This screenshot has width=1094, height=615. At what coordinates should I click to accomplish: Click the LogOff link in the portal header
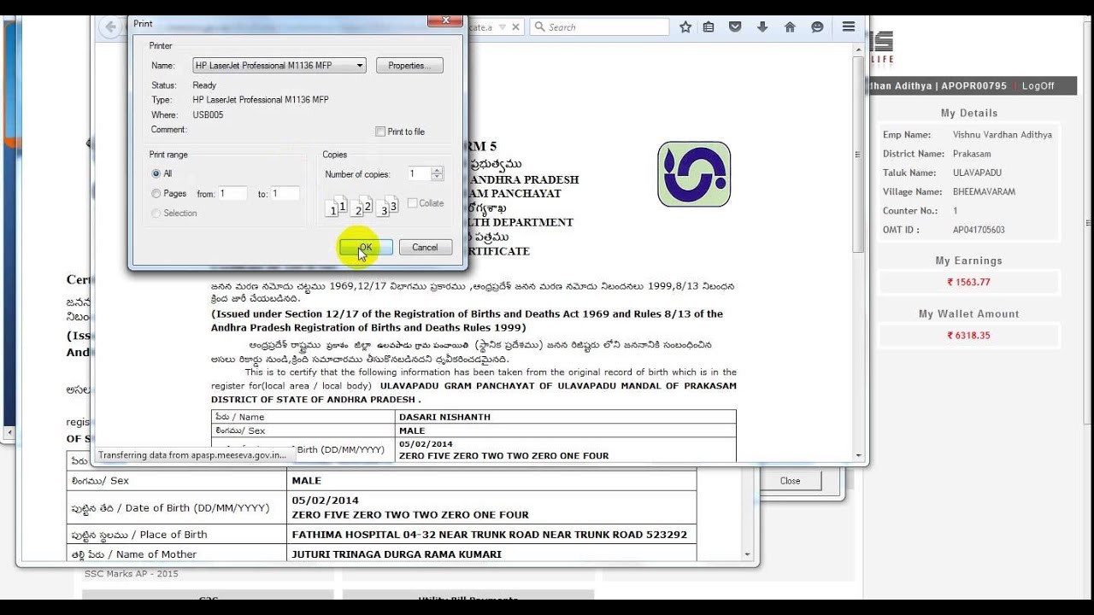[x=1038, y=86]
